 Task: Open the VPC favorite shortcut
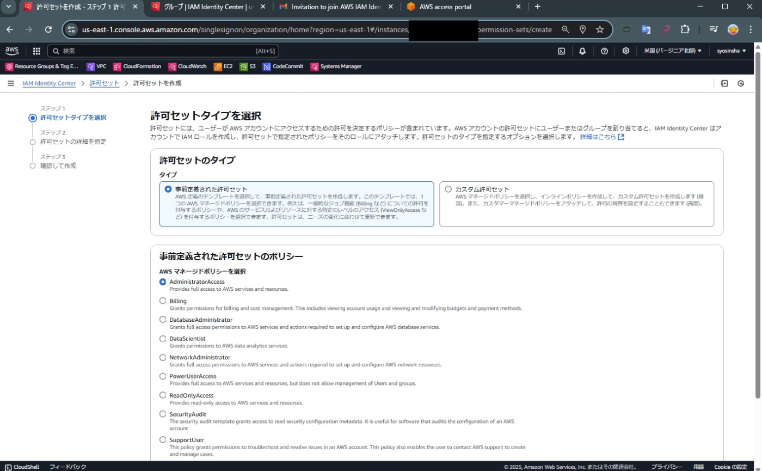(x=96, y=66)
